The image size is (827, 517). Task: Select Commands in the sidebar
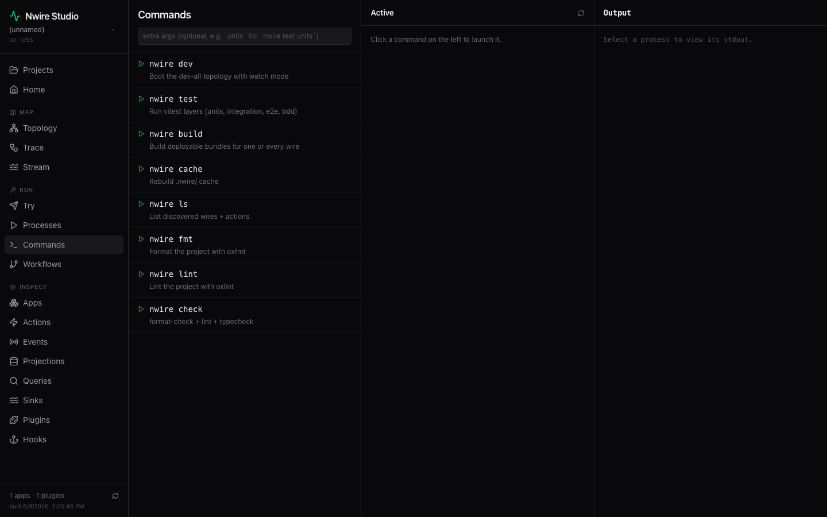pos(64,245)
